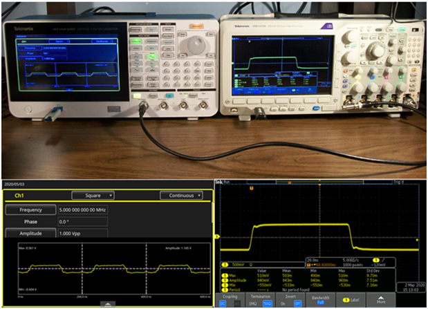Click the settings list scrollbar in generator panel
Viewport: 428px width, 309px height.
[212, 213]
